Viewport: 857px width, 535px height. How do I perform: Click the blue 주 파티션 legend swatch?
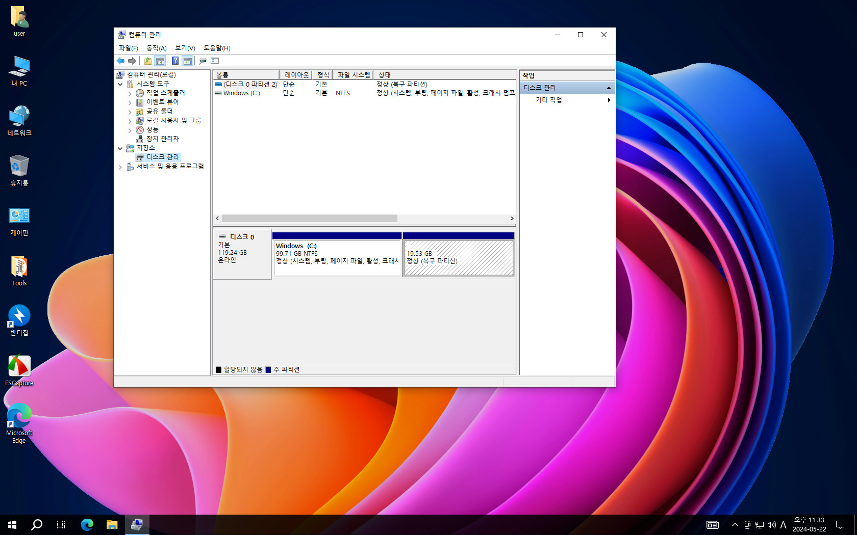(x=268, y=370)
